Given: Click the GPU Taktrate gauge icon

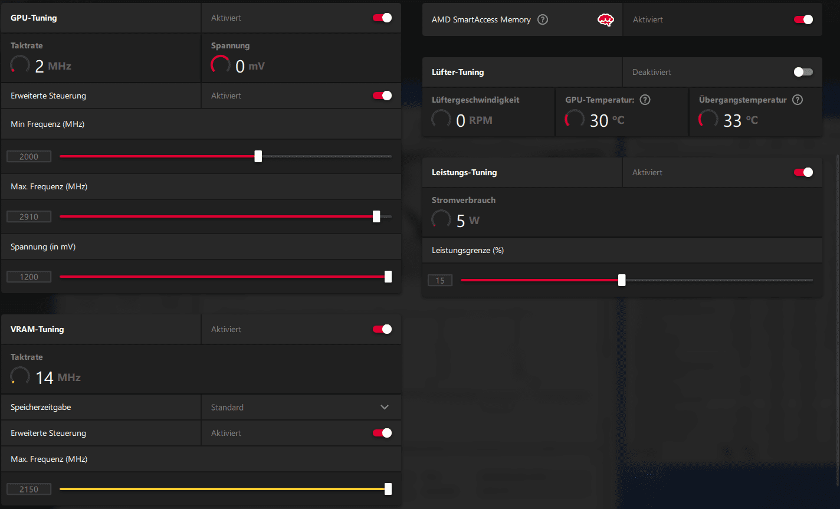Looking at the screenshot, I should [x=20, y=65].
